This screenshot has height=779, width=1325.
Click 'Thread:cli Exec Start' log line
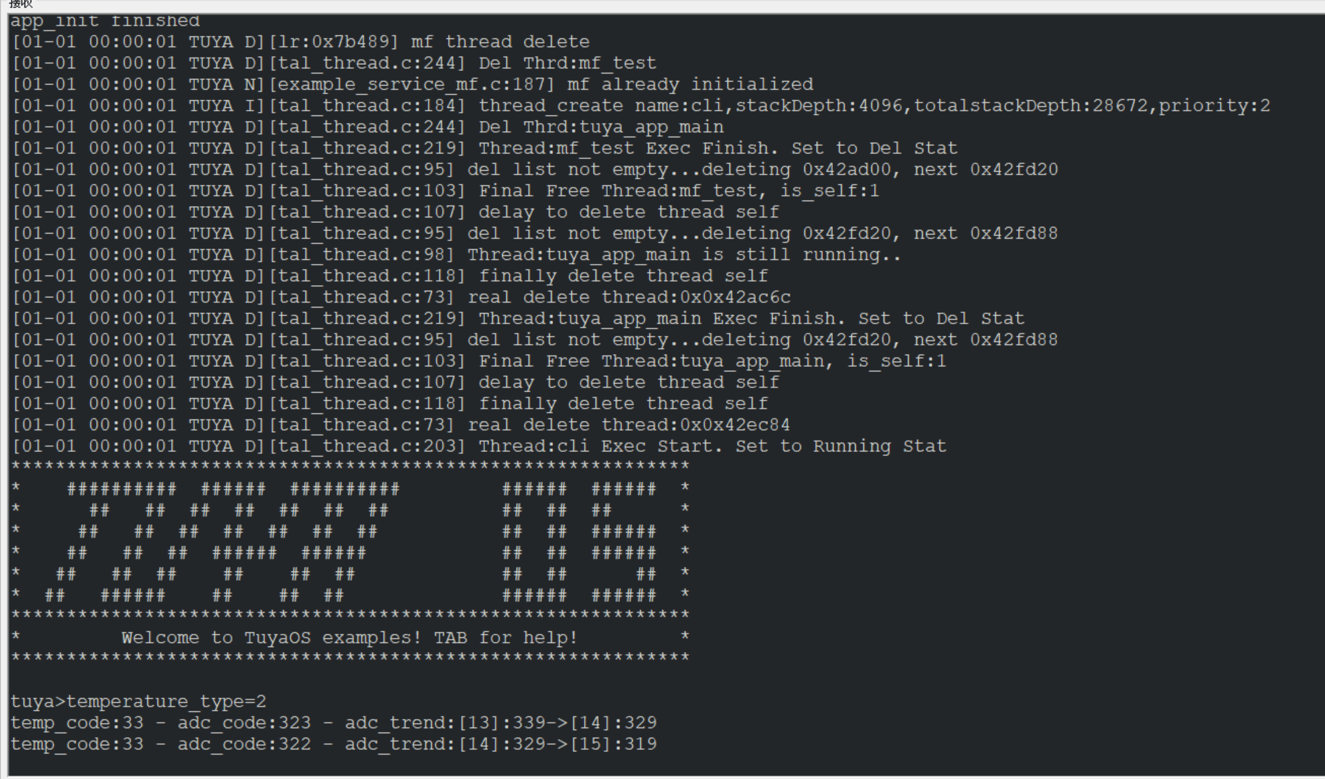479,446
